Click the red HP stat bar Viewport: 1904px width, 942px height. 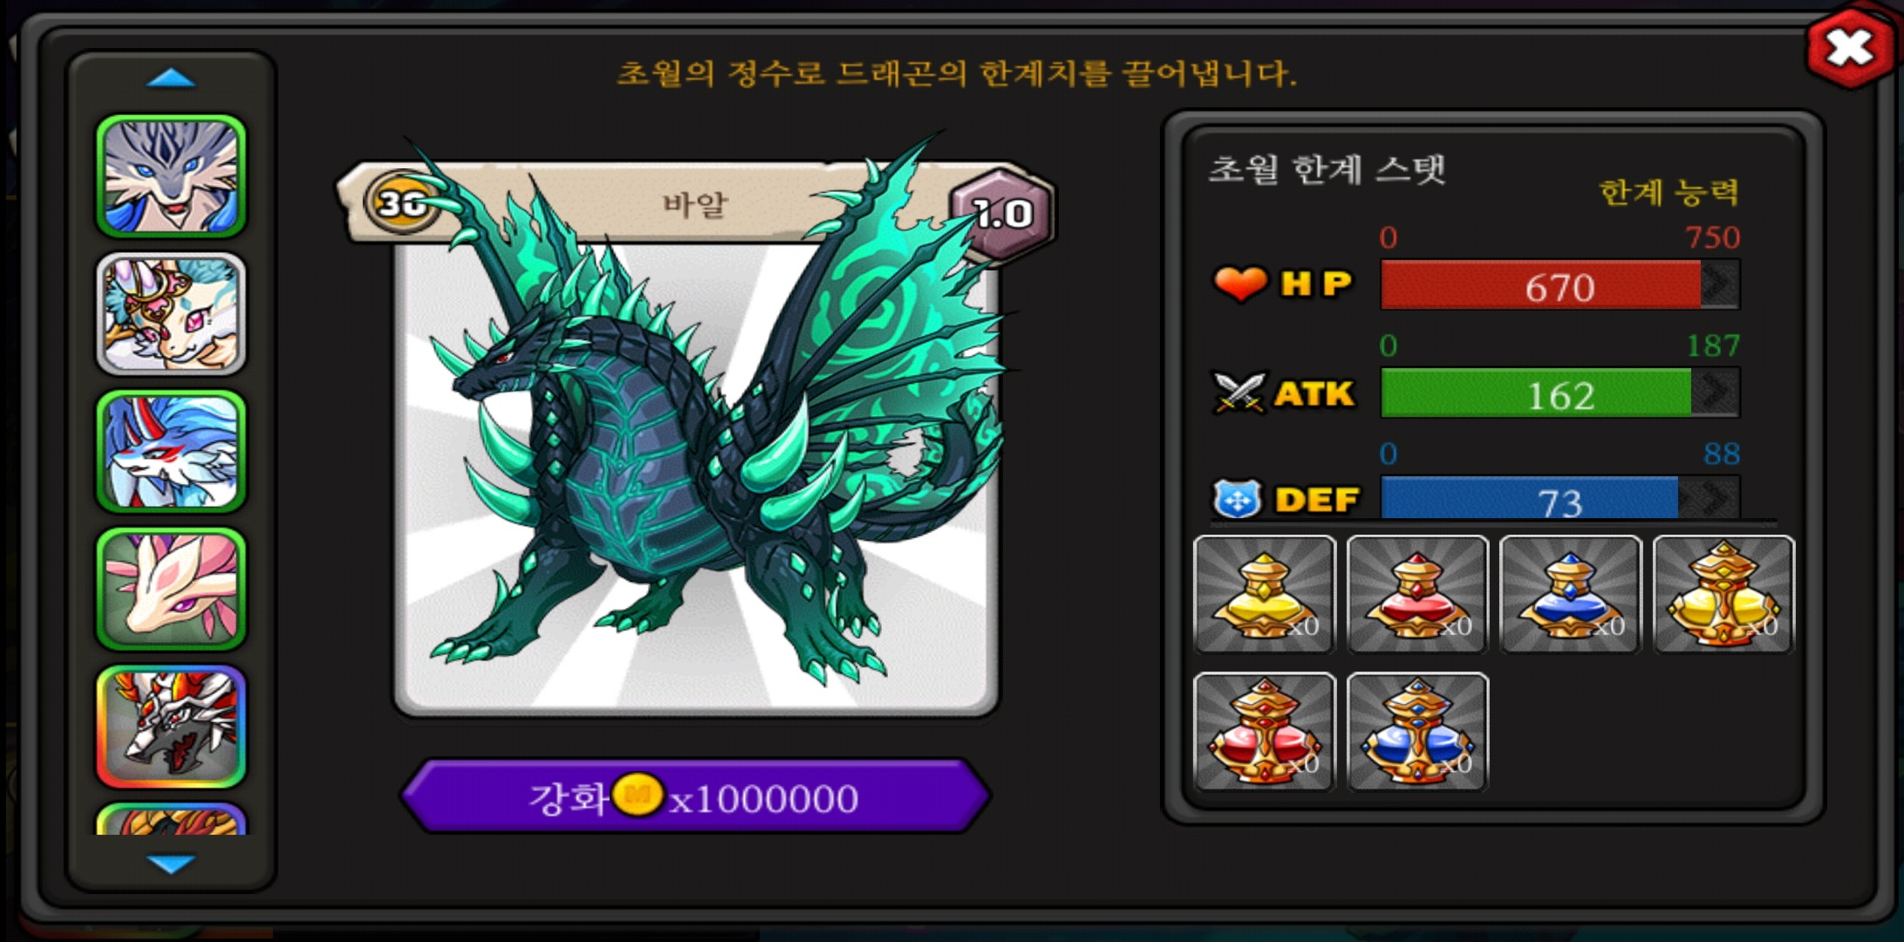1560,285
